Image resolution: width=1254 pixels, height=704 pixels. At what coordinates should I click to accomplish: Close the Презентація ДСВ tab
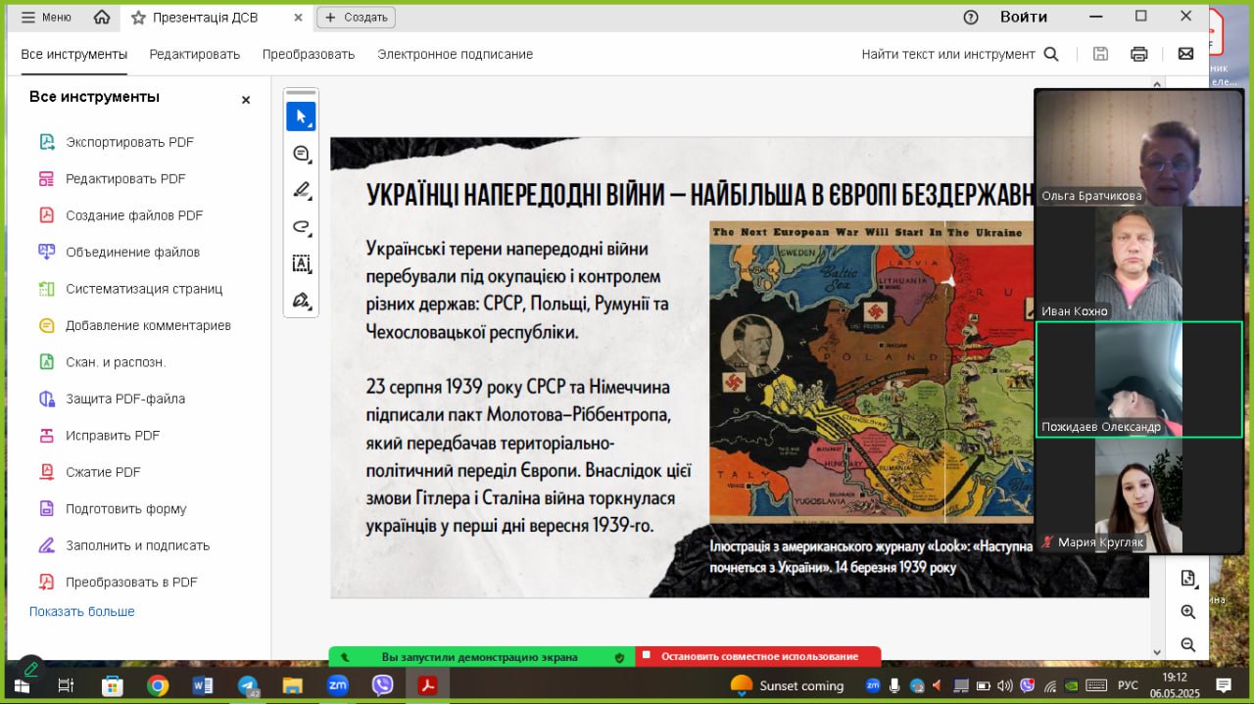coord(298,18)
